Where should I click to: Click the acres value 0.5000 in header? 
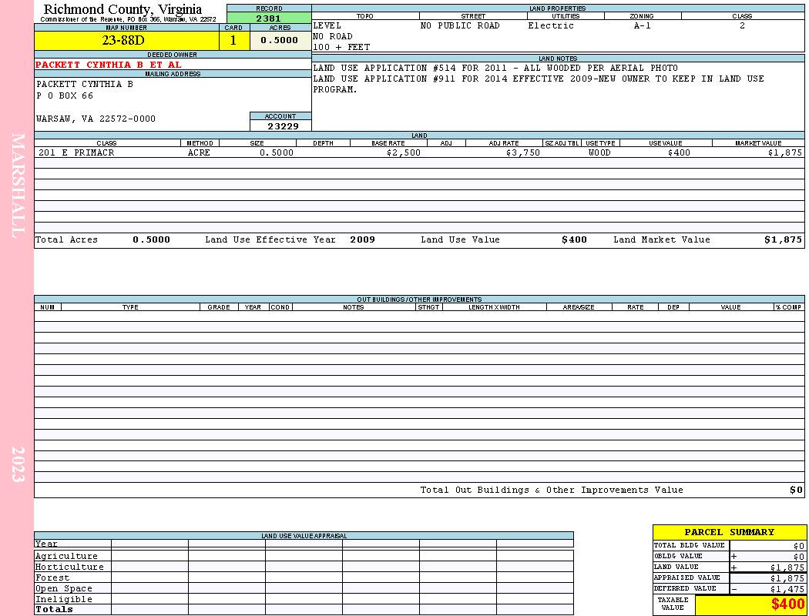[280, 40]
